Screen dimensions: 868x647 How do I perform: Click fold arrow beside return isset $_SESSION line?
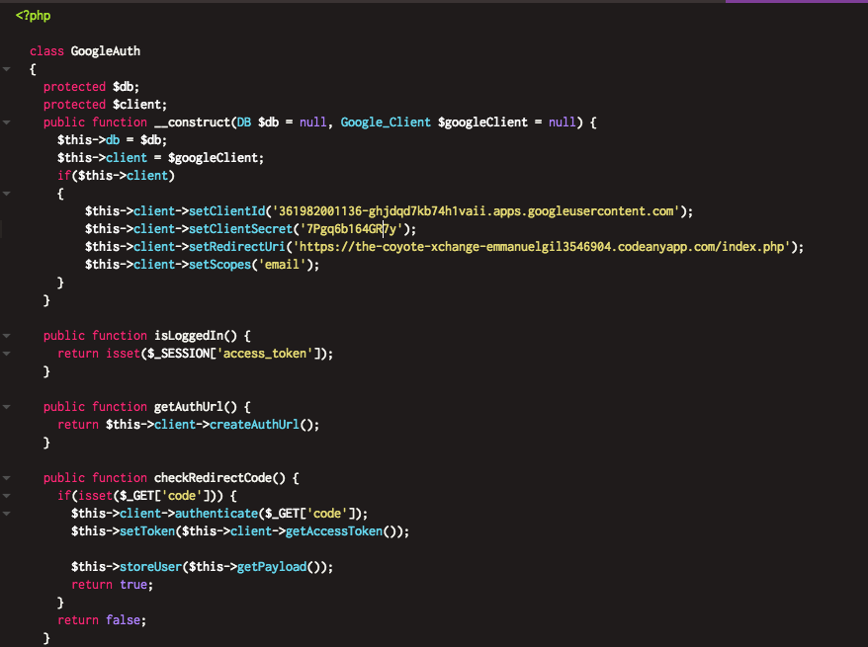tap(7, 354)
